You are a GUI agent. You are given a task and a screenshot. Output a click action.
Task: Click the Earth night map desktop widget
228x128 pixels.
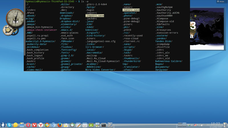point(207,29)
